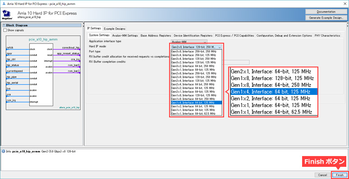Screen dimensions: 349x179
Task: Click the Finish button
Action: point(340,175)
